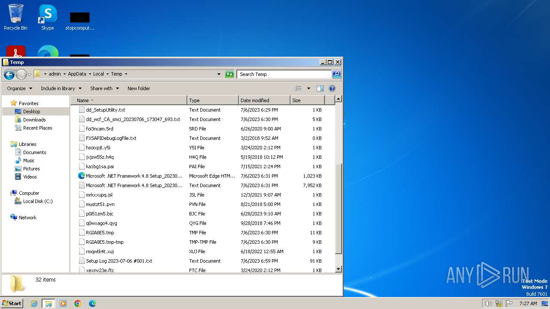Open Google Chrome from taskbar
This screenshot has width=550, height=309.
click(x=78, y=303)
